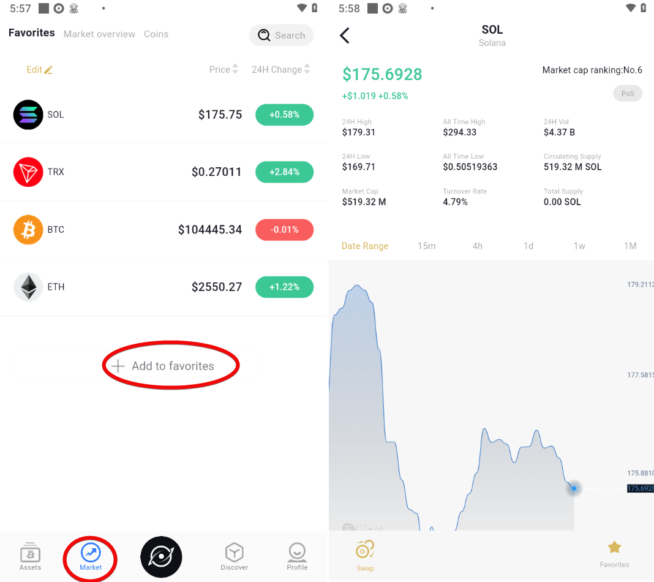Tap the 177.5815 chart axis label

click(x=641, y=375)
